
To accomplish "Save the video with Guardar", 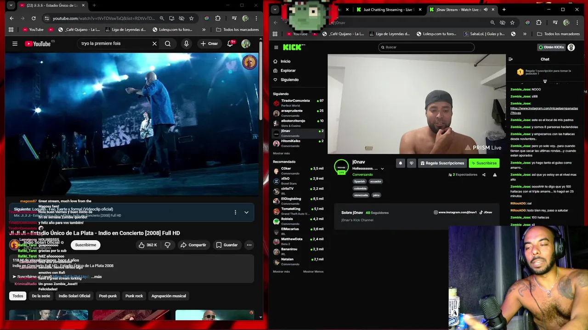I will click(x=226, y=245).
